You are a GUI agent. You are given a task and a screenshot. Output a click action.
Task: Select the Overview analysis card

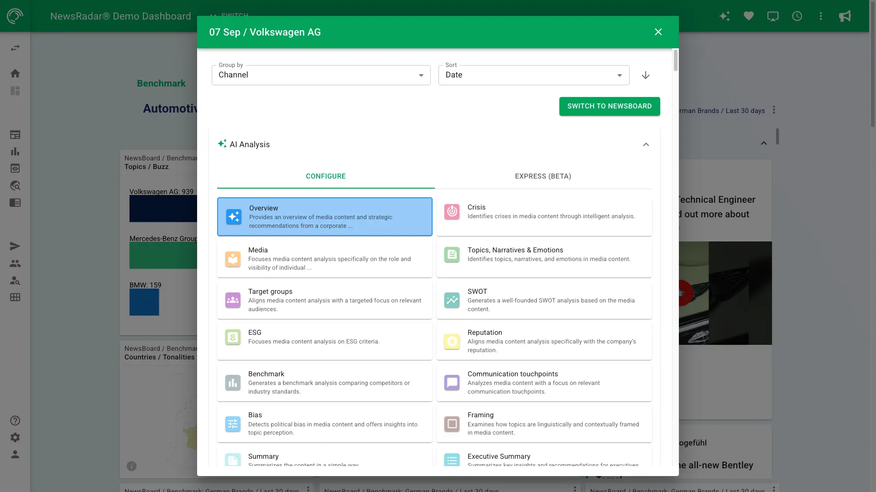[325, 216]
